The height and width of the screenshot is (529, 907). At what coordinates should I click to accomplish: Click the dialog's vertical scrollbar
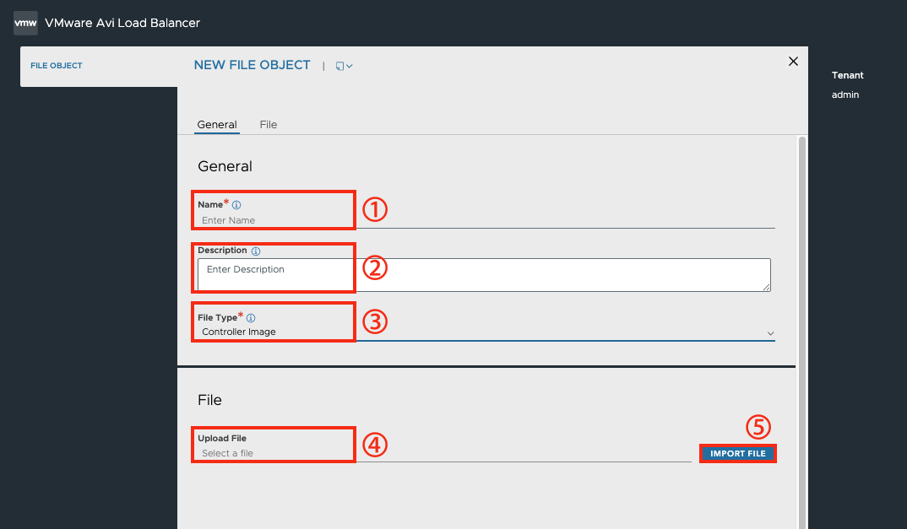tap(801, 332)
